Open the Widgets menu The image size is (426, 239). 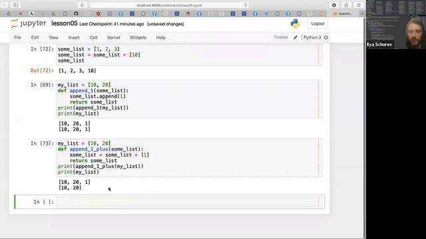[x=138, y=37]
